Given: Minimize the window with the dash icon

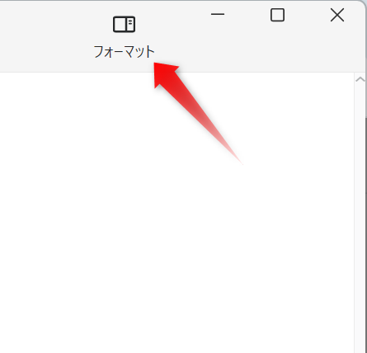Looking at the screenshot, I should [x=218, y=14].
